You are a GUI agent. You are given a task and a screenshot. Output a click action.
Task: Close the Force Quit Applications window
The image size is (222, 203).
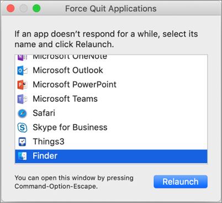coord(10,8)
